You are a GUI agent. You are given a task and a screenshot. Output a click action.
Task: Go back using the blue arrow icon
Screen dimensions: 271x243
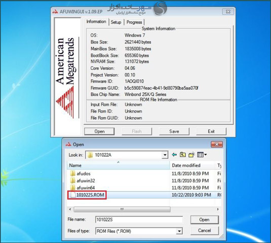(174, 155)
